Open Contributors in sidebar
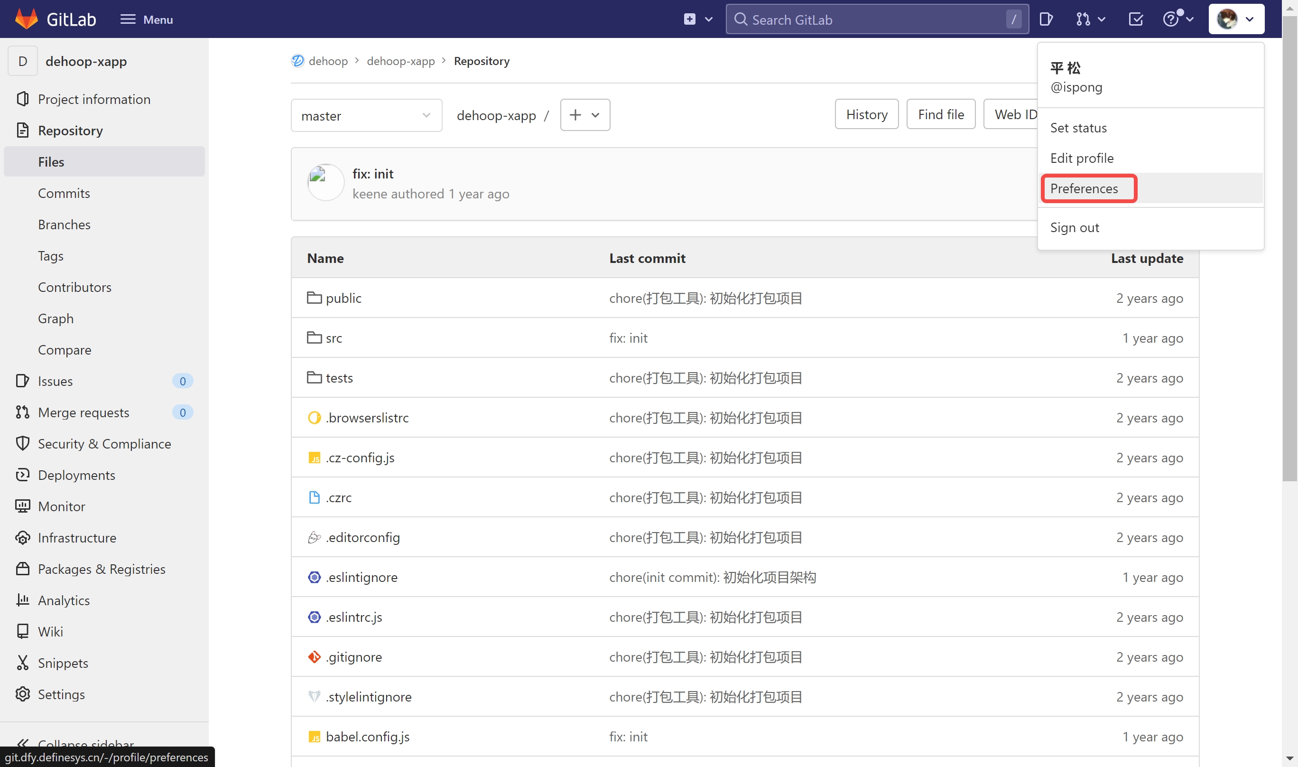Viewport: 1298px width, 767px height. click(104, 287)
